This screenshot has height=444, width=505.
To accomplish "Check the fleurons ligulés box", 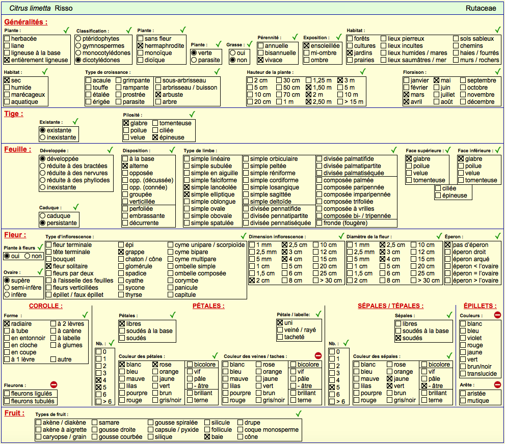I will click(7, 393).
